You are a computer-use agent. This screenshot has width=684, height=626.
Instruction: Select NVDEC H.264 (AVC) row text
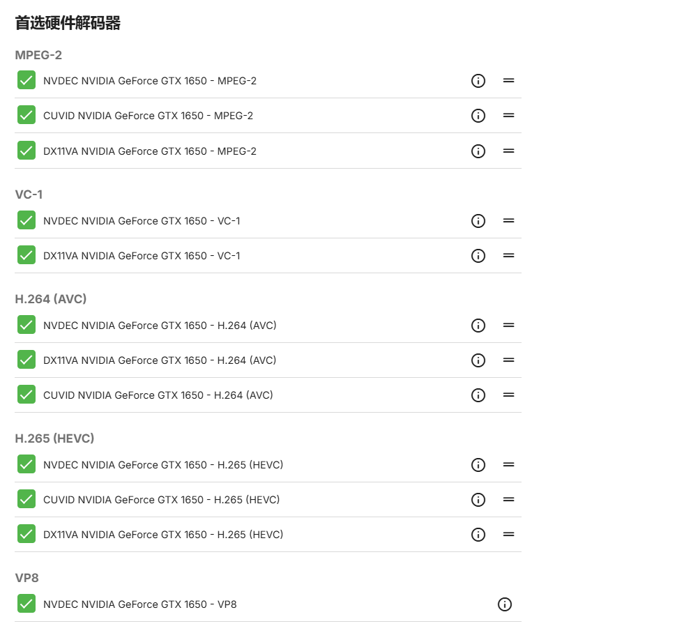coord(160,326)
